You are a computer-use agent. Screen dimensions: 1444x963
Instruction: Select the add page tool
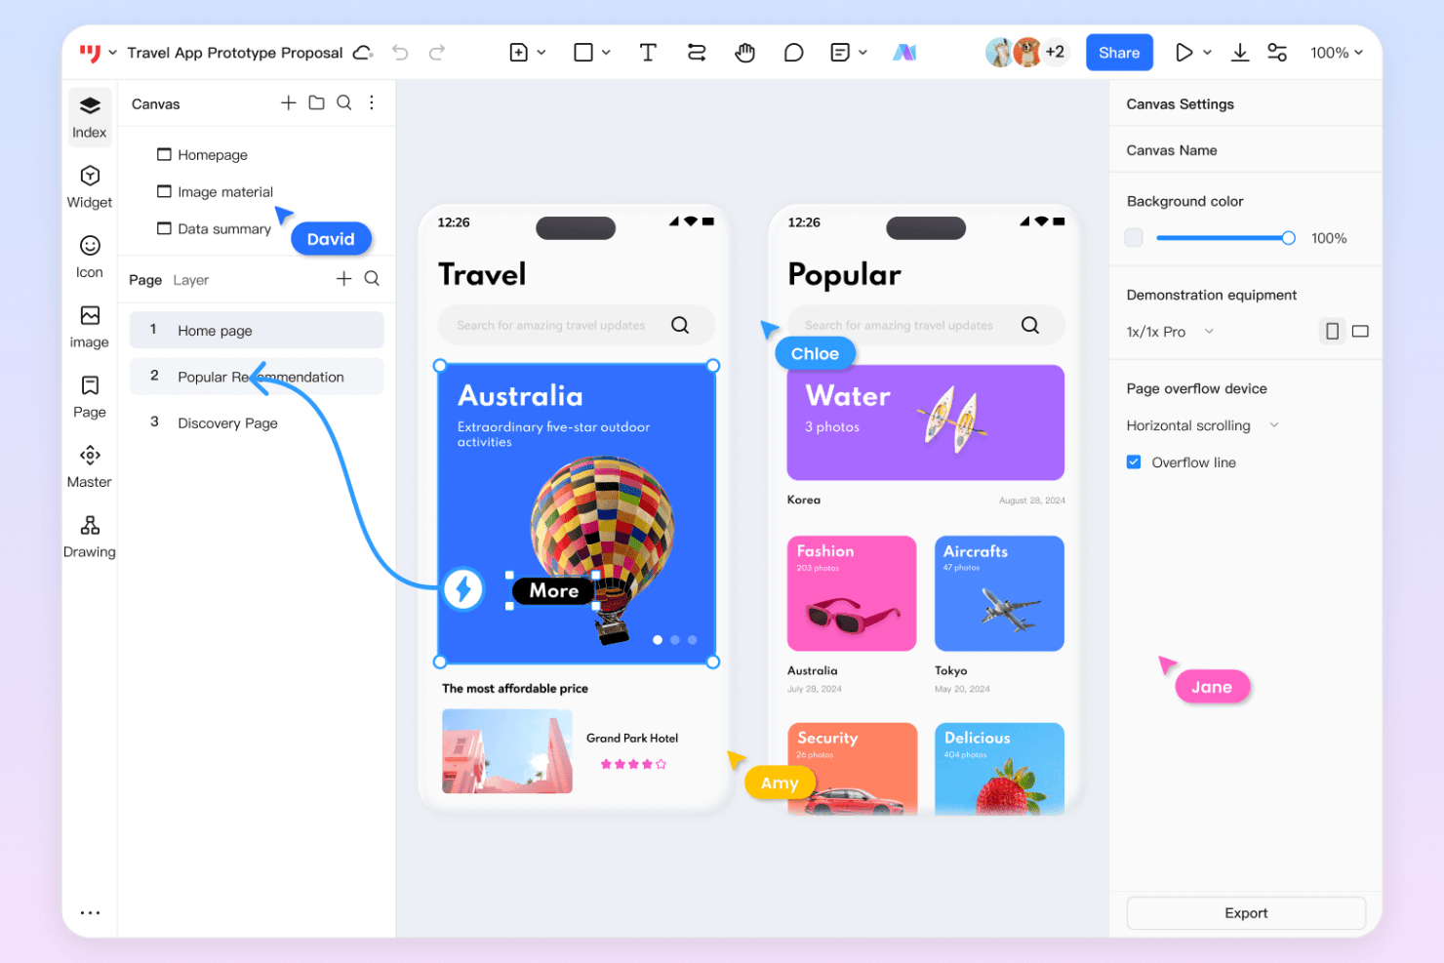(x=519, y=53)
